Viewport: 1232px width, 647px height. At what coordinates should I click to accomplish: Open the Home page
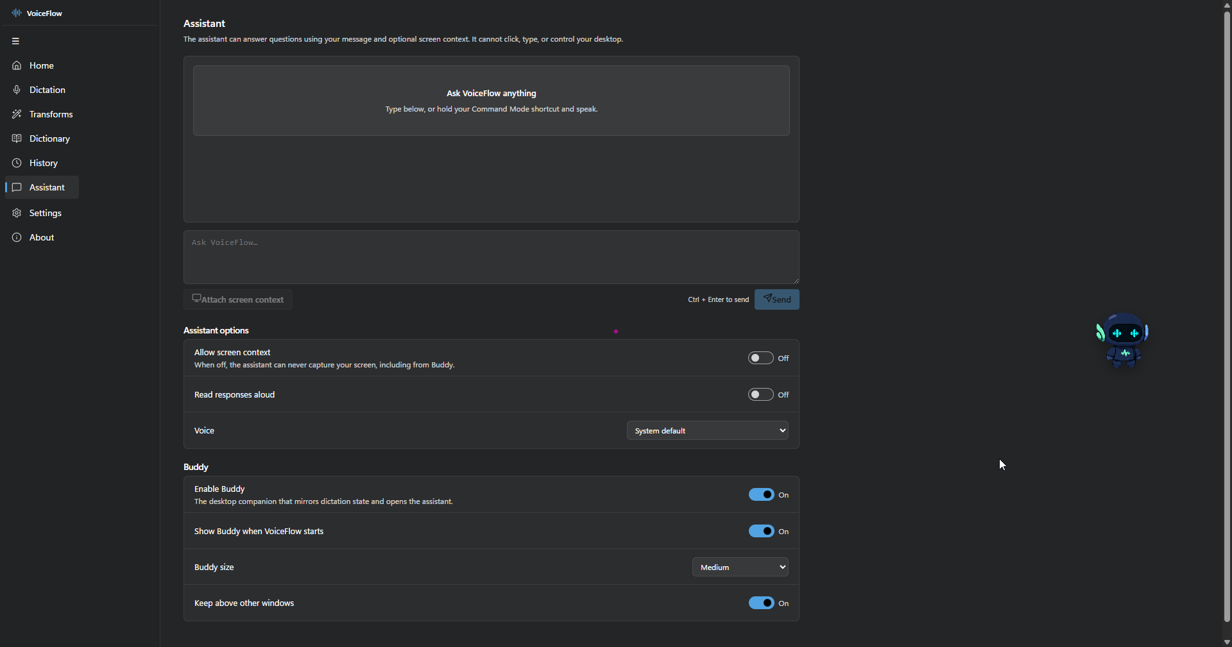(x=42, y=65)
